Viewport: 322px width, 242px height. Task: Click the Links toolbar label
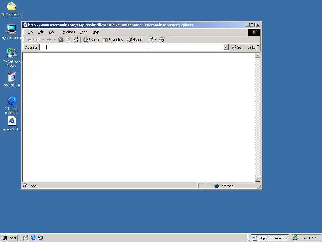click(251, 47)
